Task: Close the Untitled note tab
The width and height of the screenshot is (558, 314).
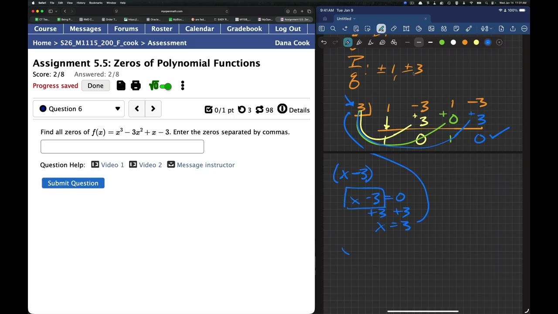Action: tap(425, 19)
